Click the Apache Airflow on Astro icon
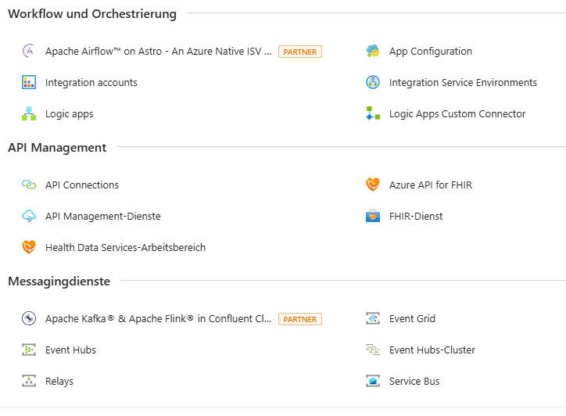This screenshot has height=416, width=566. [29, 52]
